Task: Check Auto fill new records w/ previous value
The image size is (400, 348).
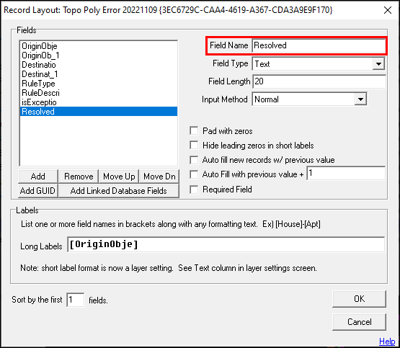Action: [x=194, y=160]
